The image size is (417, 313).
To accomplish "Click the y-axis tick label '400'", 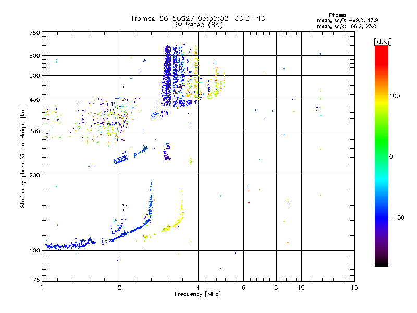I will point(35,100).
